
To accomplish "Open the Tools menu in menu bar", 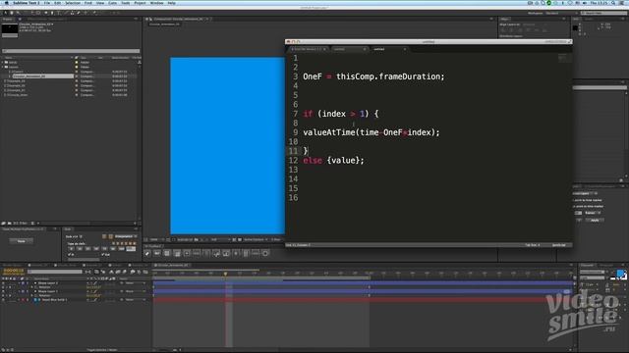I will [x=126, y=3].
